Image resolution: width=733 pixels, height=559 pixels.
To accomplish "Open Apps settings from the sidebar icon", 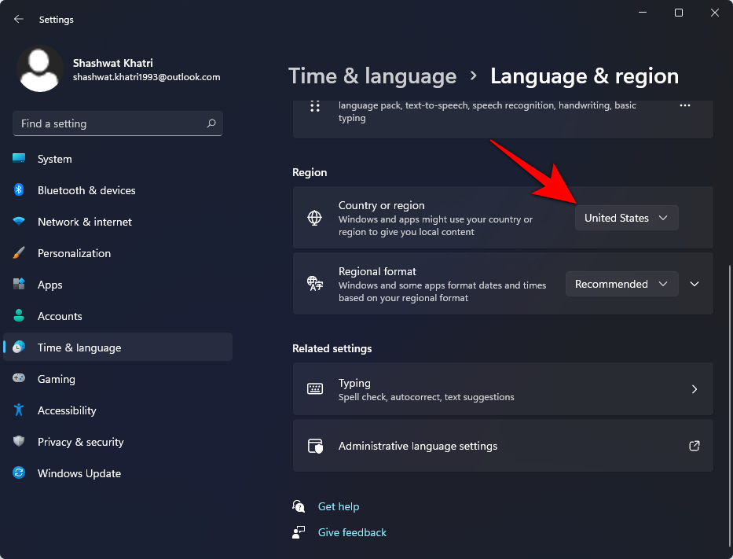I will coord(19,285).
